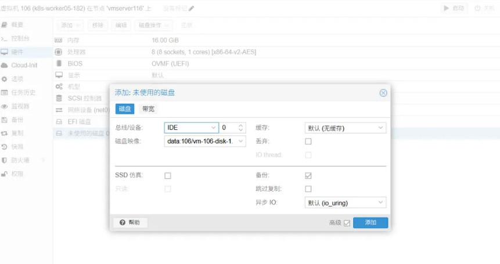Close the 添加: 未使用的磁盘 dialog

pyautogui.click(x=383, y=93)
